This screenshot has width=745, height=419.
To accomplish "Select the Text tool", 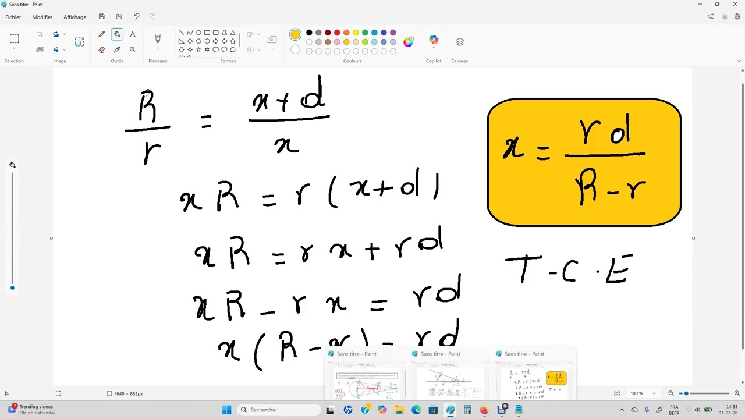I will click(x=133, y=35).
